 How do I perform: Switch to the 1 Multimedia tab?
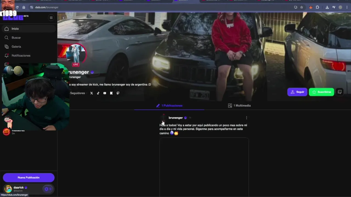point(239,106)
